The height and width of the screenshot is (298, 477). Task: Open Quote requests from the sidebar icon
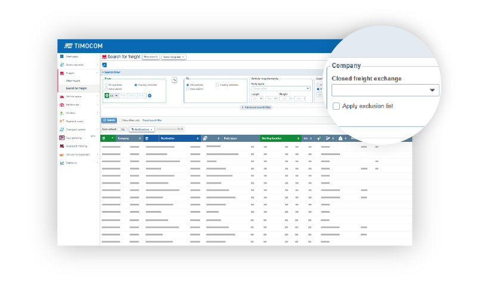[61, 64]
